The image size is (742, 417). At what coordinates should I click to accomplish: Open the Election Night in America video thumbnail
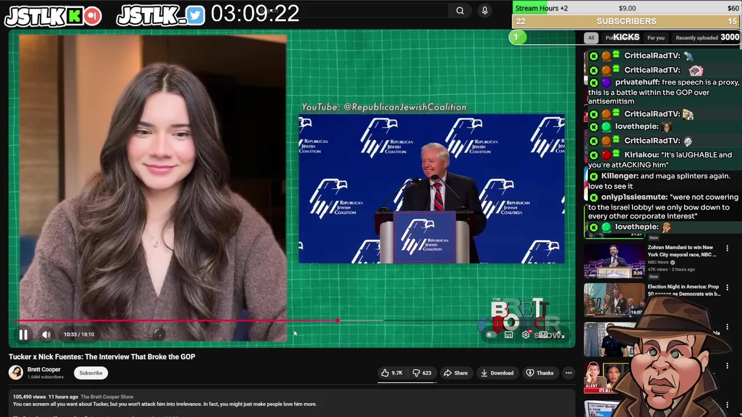coord(614,299)
